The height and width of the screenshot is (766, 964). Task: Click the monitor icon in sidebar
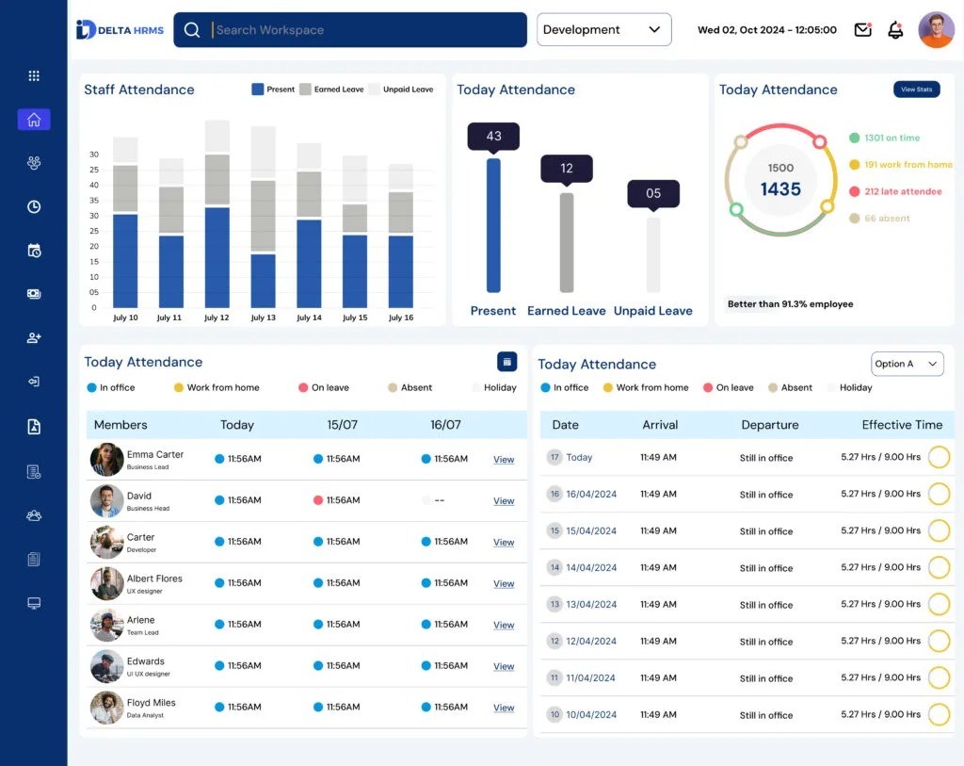pyautogui.click(x=34, y=603)
